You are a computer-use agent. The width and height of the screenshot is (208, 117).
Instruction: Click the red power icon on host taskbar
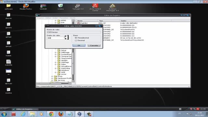tap(13, 114)
